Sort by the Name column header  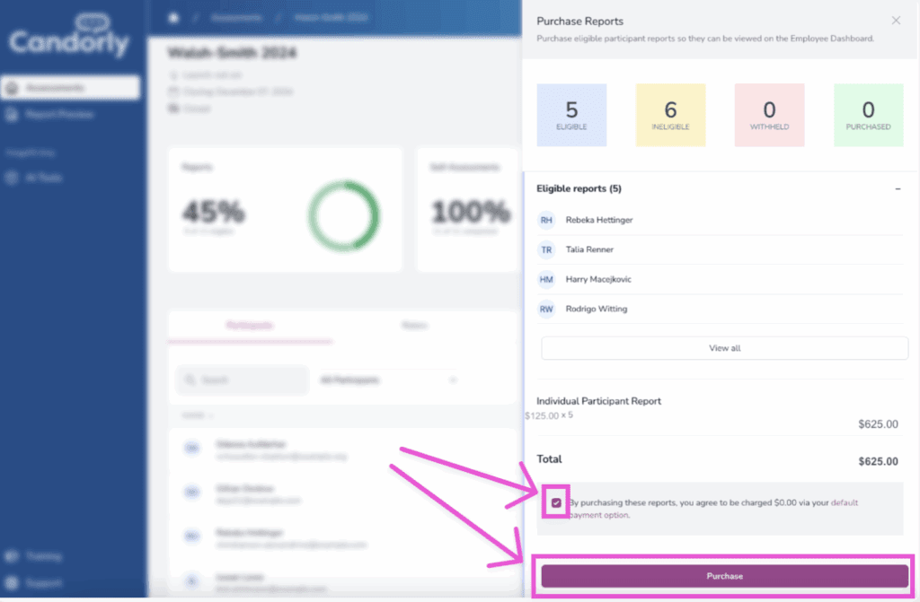point(198,415)
